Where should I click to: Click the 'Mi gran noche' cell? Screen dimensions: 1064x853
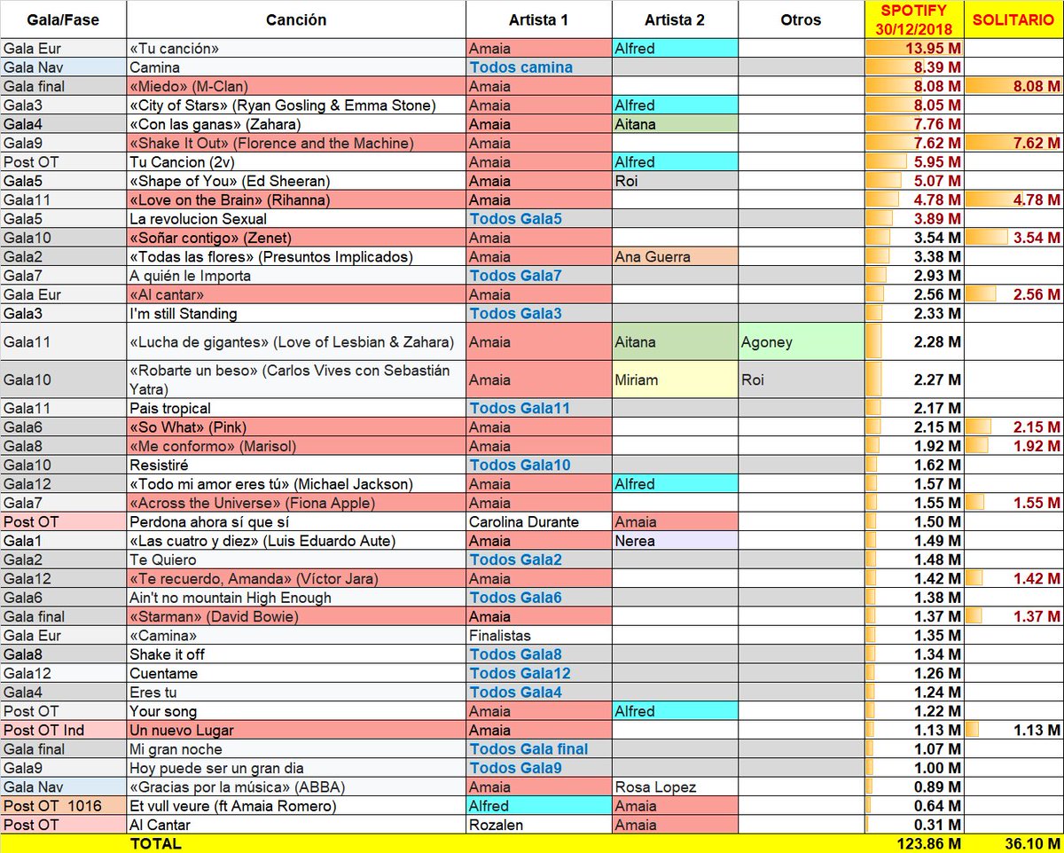click(x=296, y=749)
